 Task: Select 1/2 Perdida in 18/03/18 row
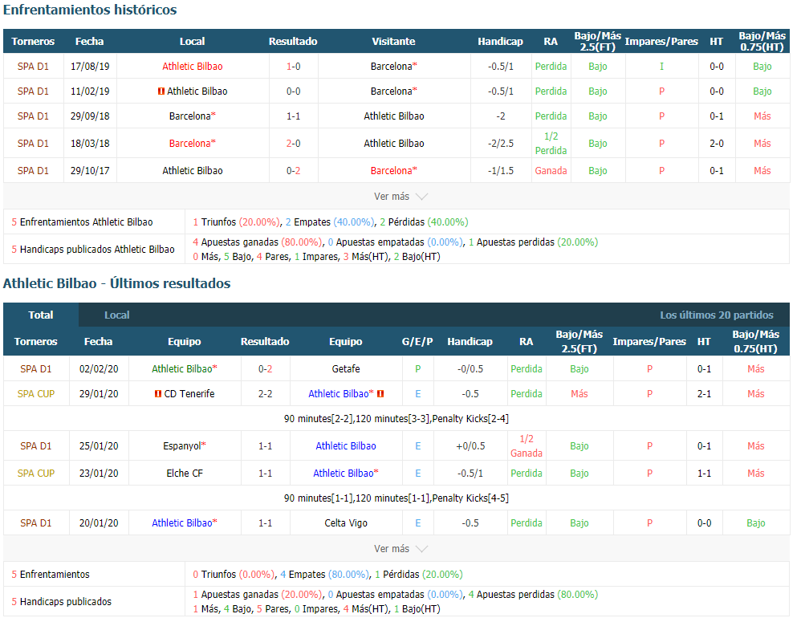551,144
